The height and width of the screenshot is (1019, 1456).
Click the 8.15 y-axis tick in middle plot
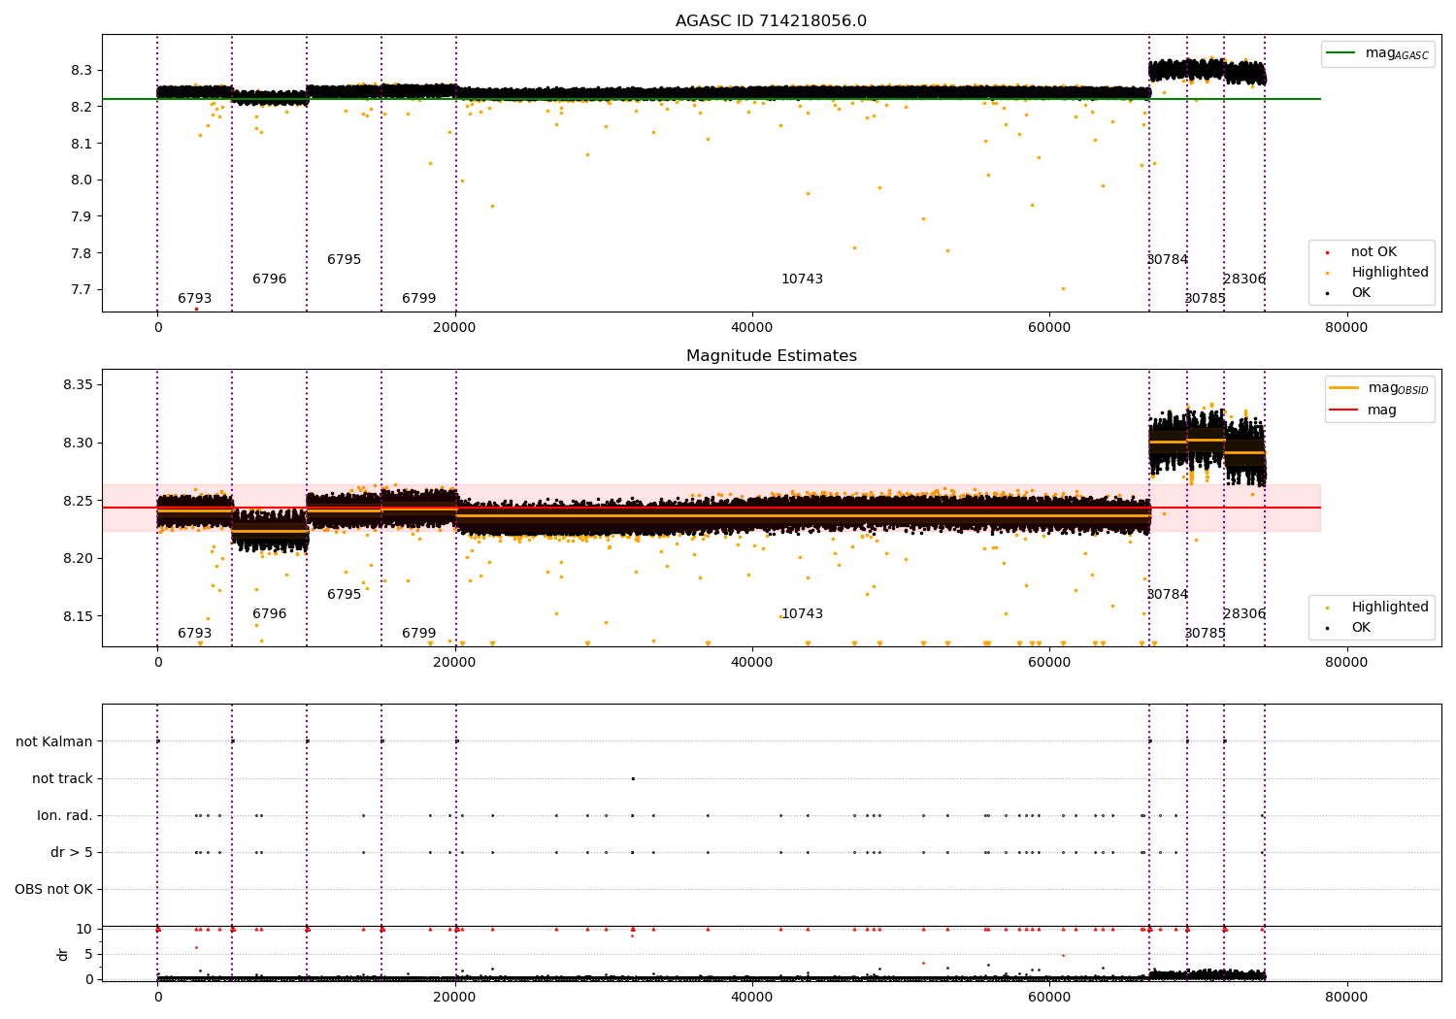click(78, 617)
